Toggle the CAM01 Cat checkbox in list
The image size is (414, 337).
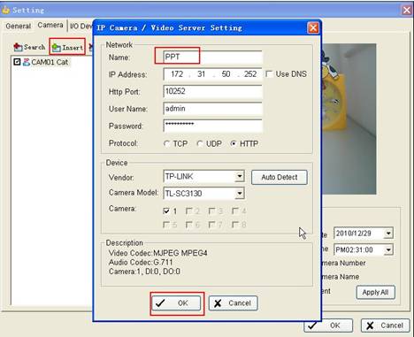tap(17, 62)
